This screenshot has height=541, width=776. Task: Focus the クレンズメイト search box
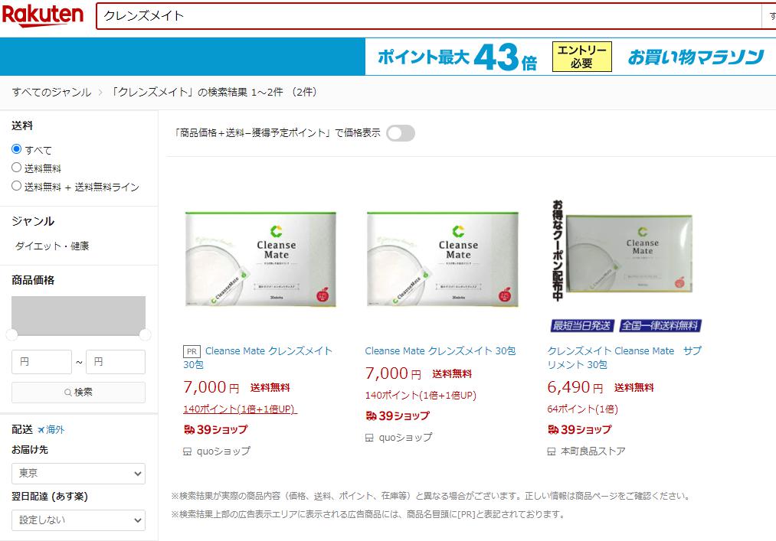click(428, 16)
